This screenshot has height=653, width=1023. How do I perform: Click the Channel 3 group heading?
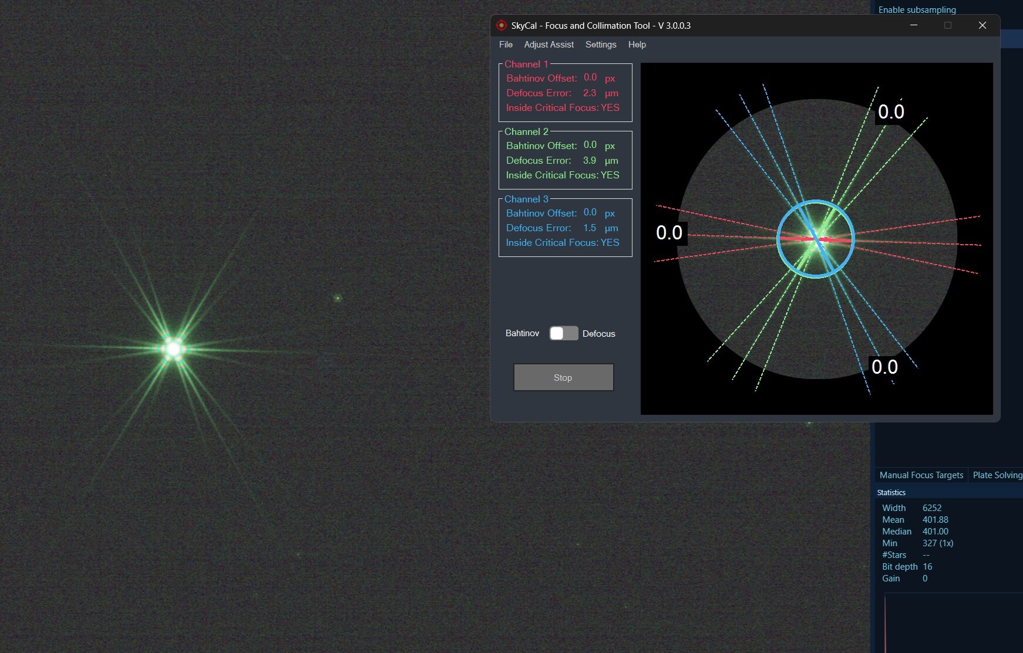(x=526, y=199)
